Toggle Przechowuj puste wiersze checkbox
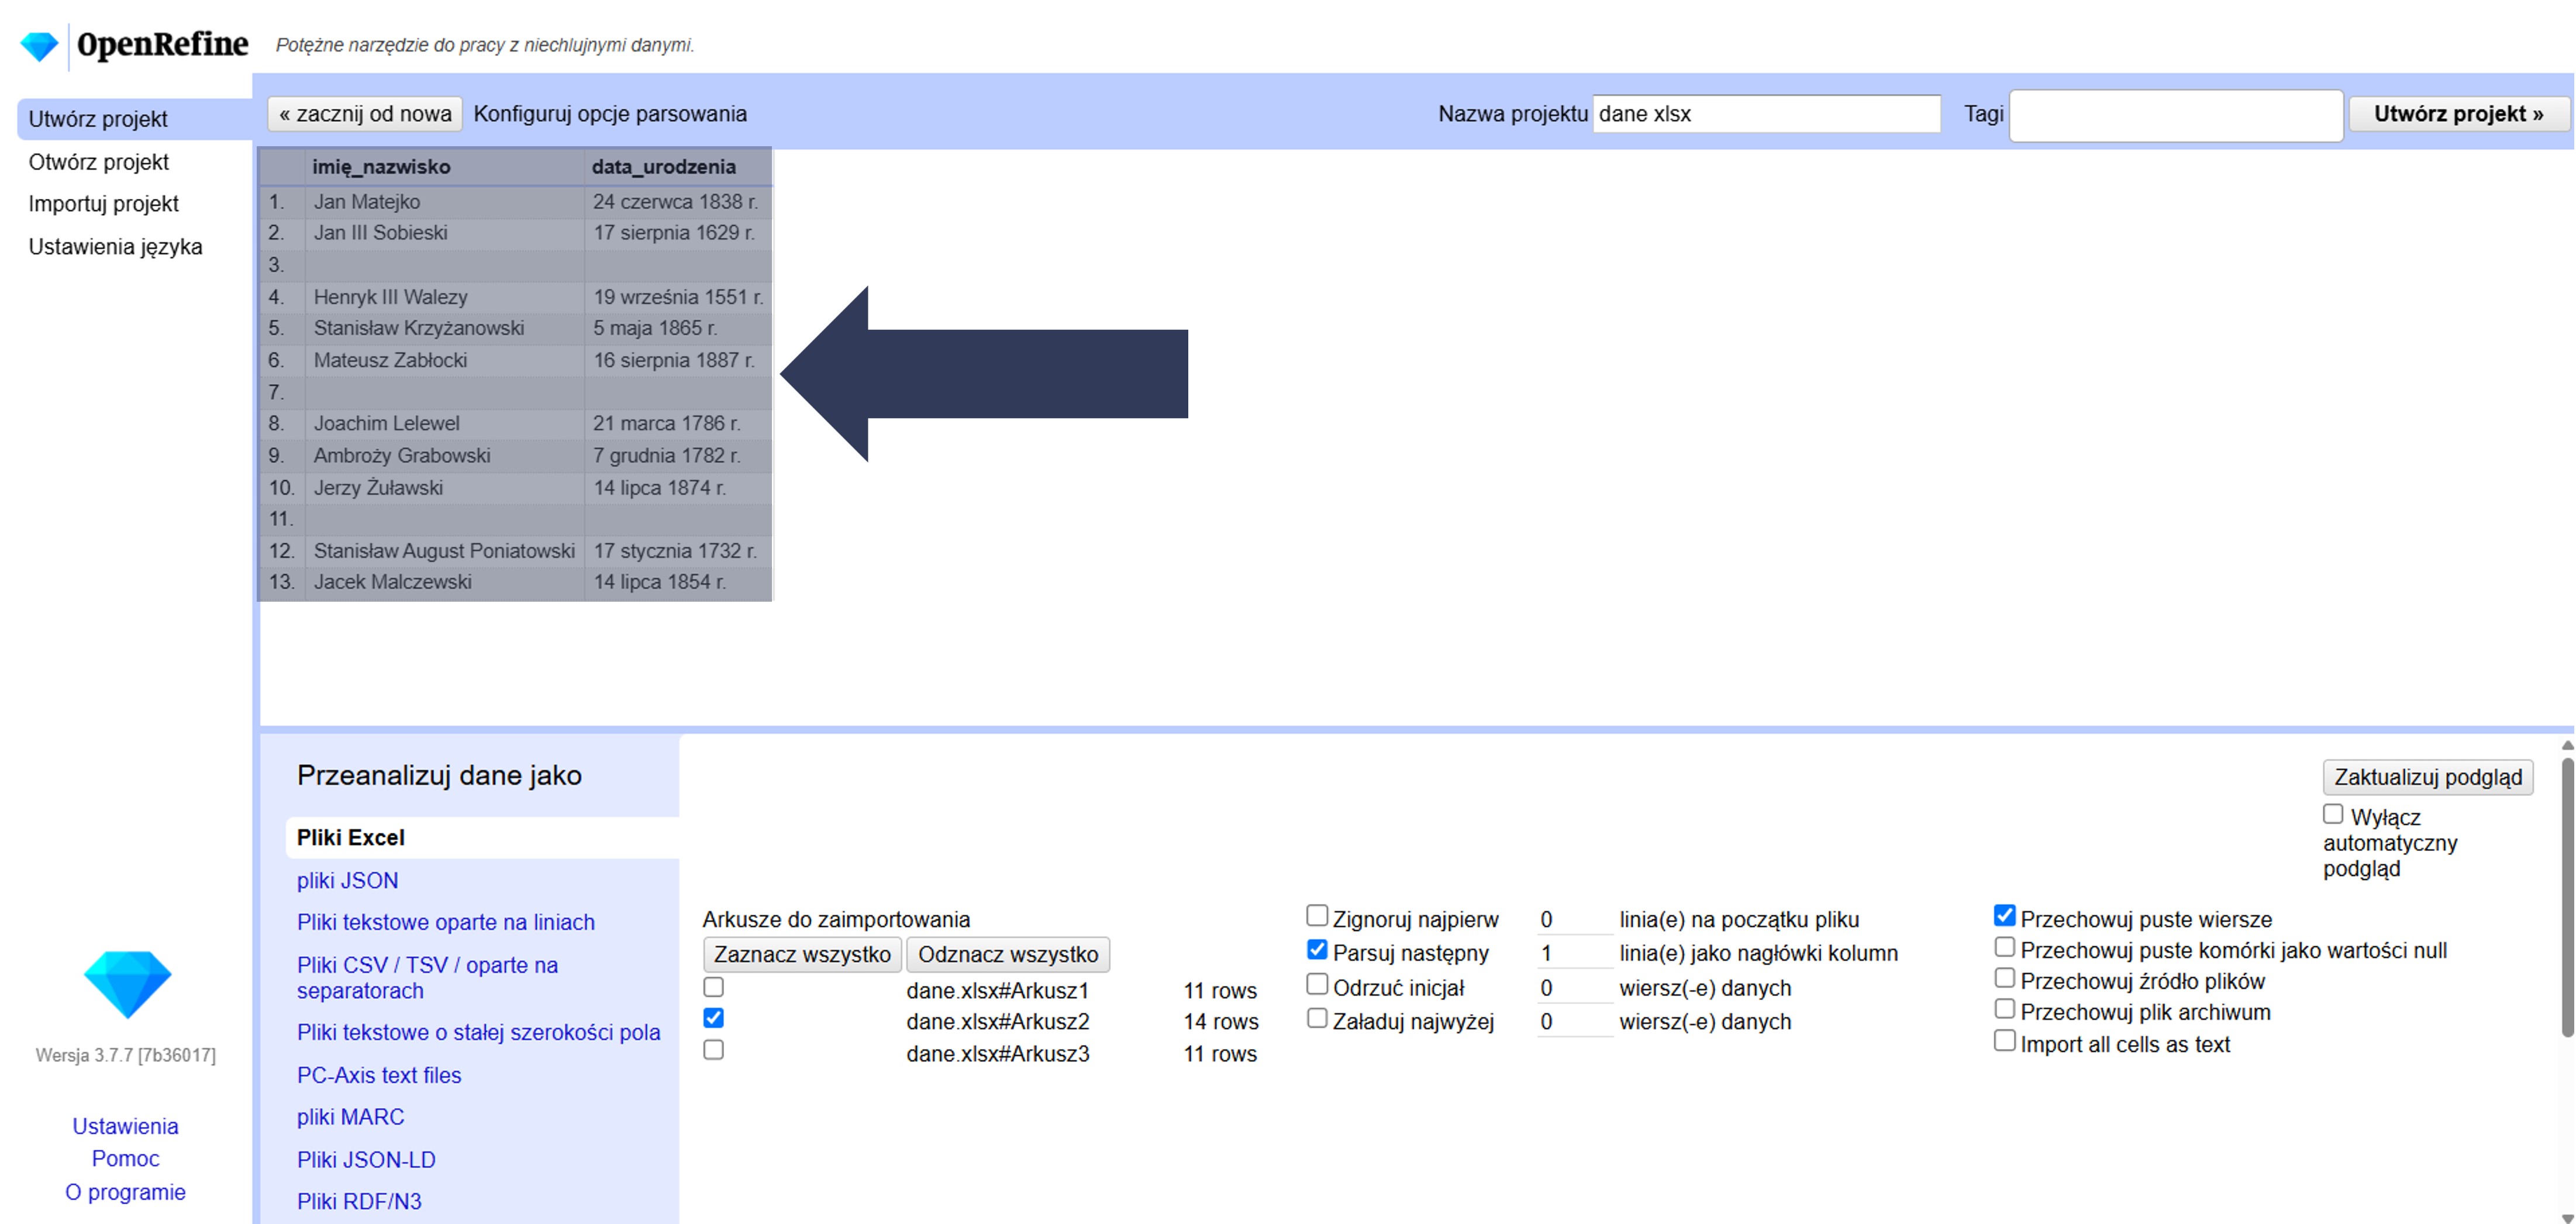 (2004, 915)
